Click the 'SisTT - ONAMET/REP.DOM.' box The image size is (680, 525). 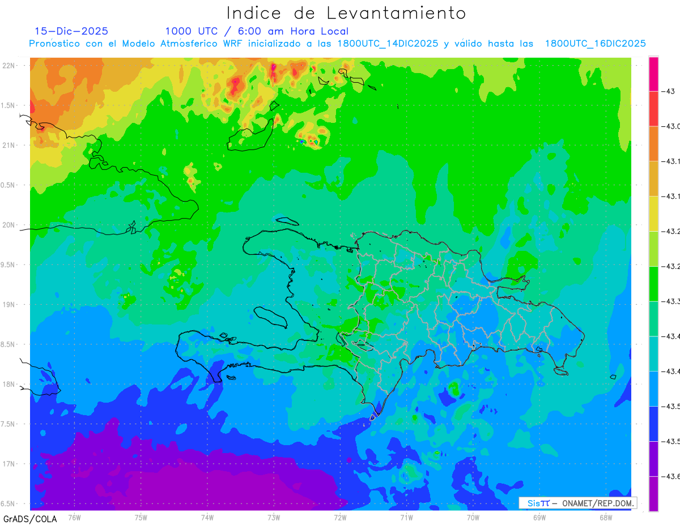click(x=578, y=503)
